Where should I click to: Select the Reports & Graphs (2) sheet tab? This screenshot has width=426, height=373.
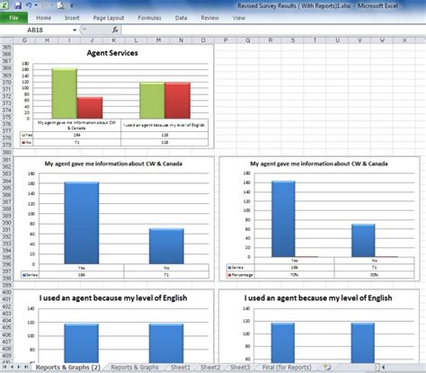pos(68,368)
